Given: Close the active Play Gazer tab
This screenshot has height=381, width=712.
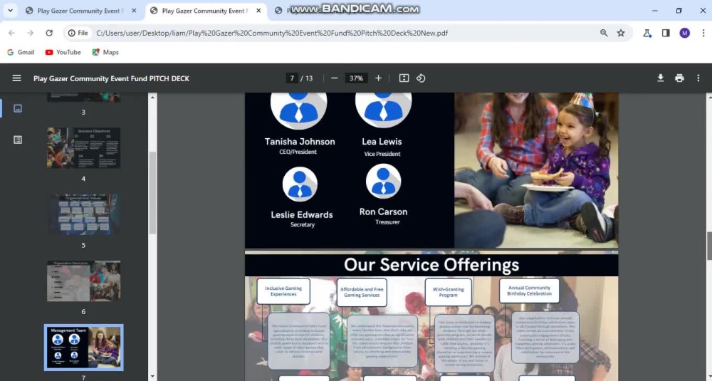Looking at the screenshot, I should pyautogui.click(x=258, y=11).
